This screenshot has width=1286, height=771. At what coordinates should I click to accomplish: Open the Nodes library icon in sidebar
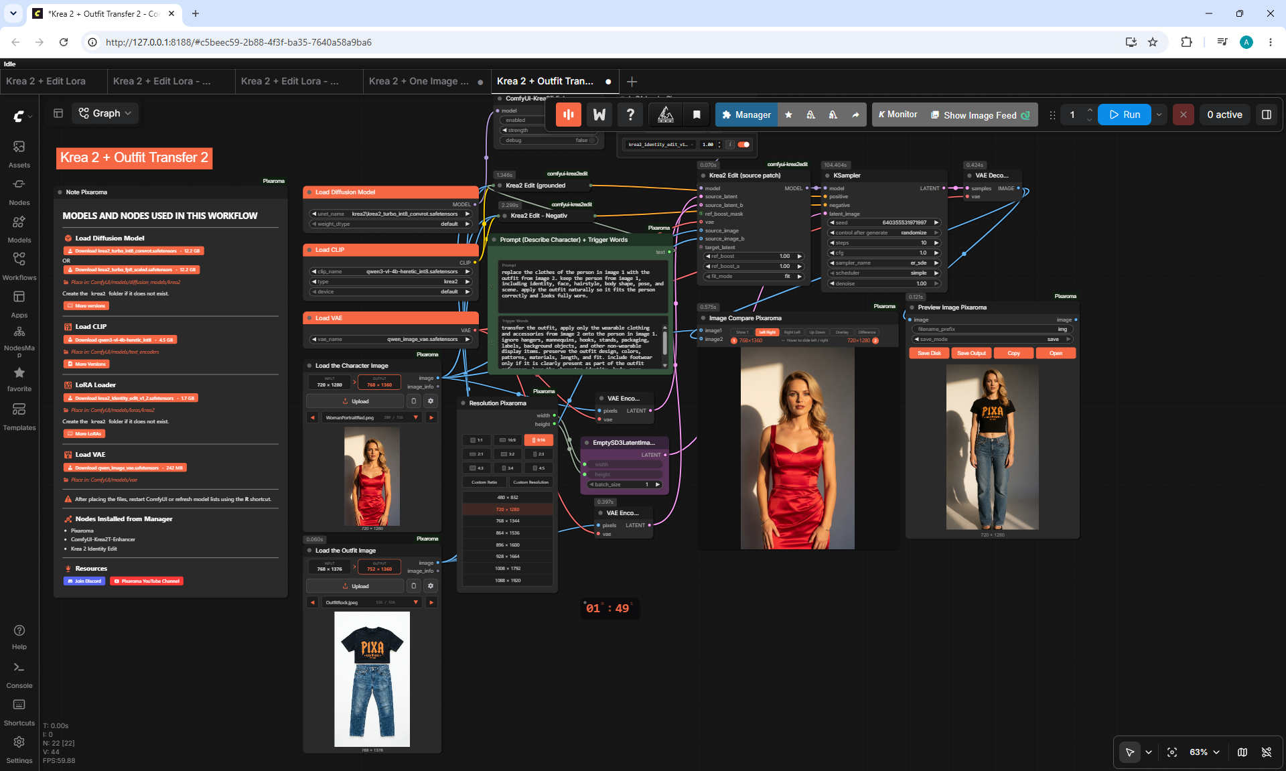19,192
